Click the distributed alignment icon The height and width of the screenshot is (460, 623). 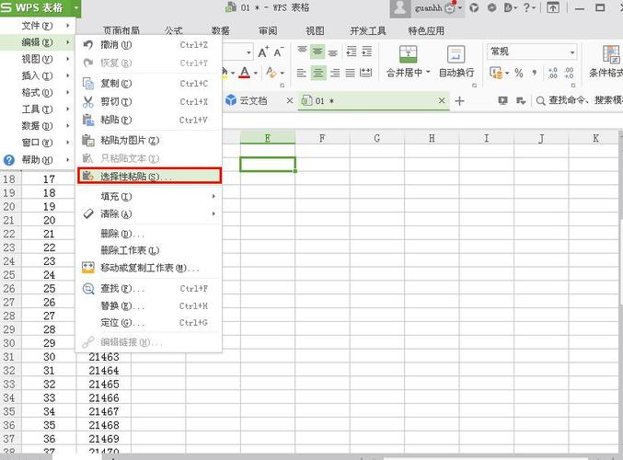[x=365, y=73]
